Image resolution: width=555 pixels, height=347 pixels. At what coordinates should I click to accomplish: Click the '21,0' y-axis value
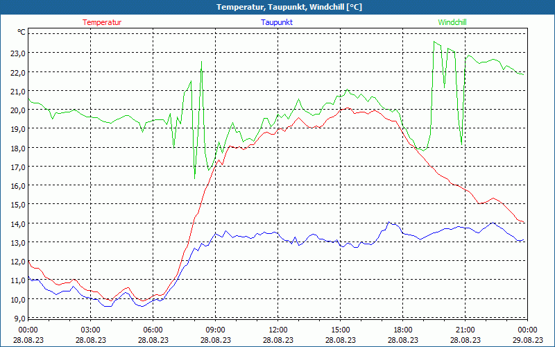18,91
